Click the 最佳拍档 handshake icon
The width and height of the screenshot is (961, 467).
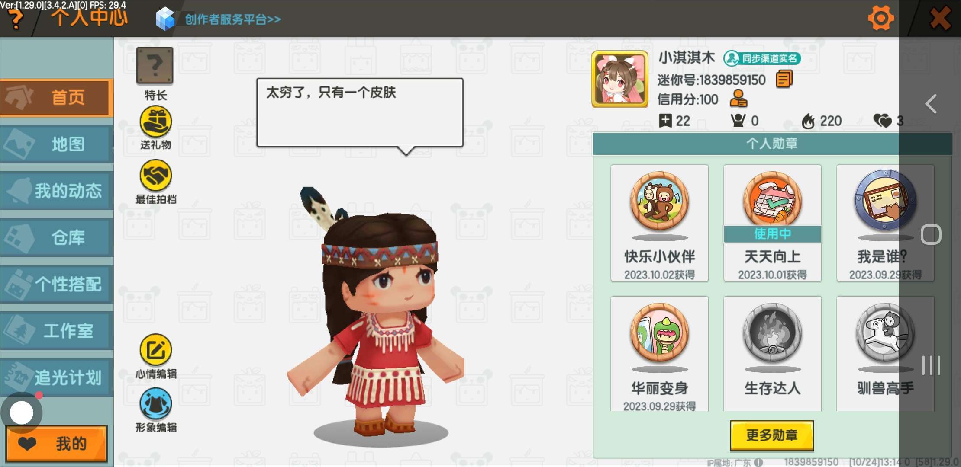click(x=155, y=176)
